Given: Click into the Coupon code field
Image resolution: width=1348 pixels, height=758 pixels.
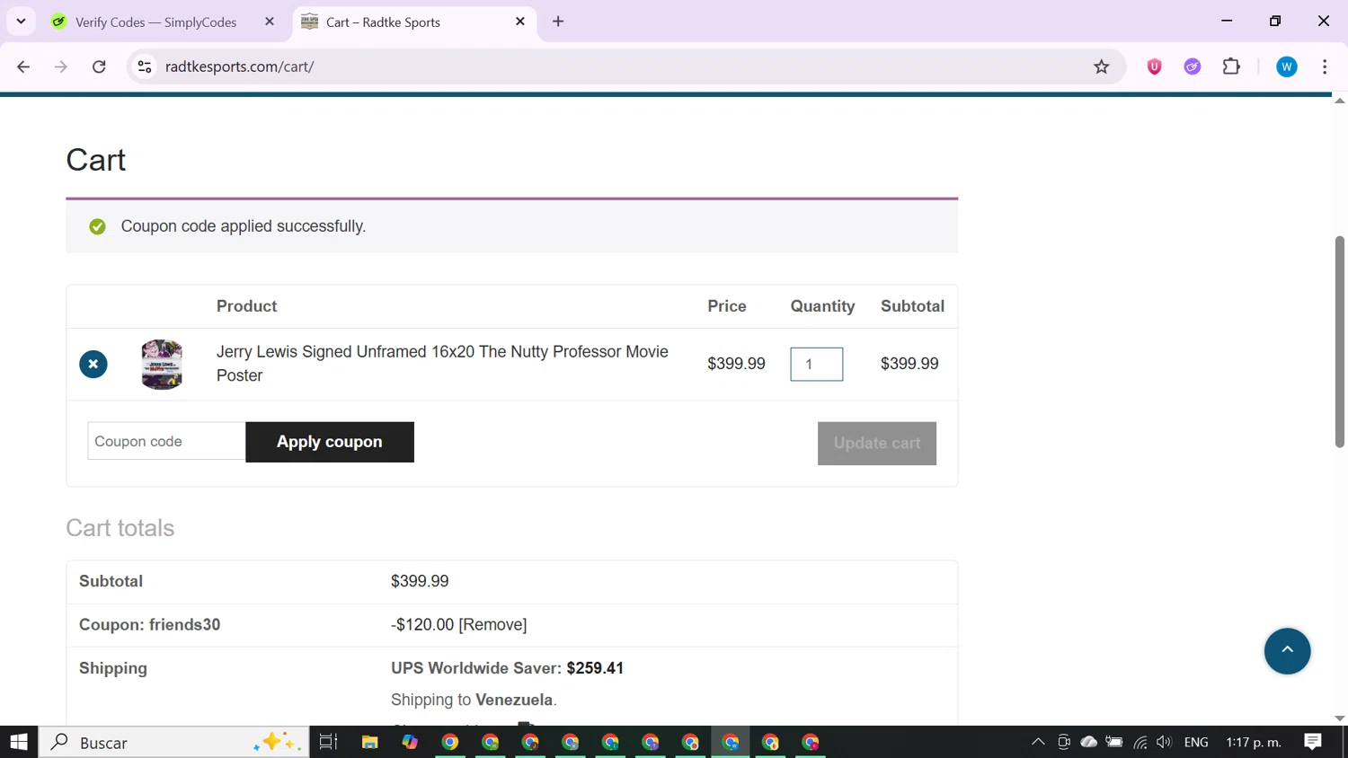Looking at the screenshot, I should (x=166, y=441).
